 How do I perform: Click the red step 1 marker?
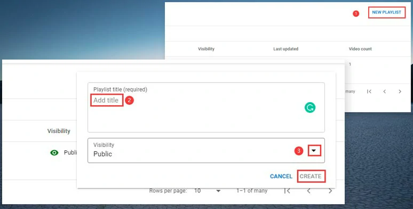pyautogui.click(x=356, y=13)
